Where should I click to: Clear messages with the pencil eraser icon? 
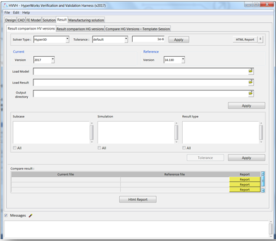(30, 216)
